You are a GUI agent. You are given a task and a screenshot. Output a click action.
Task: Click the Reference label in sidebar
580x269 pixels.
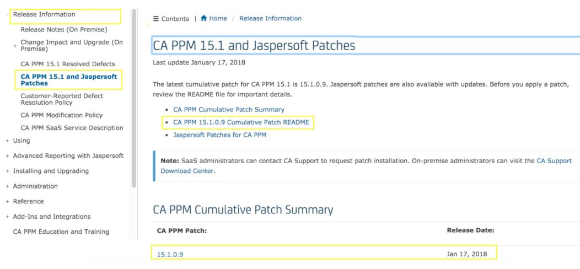pyautogui.click(x=29, y=201)
